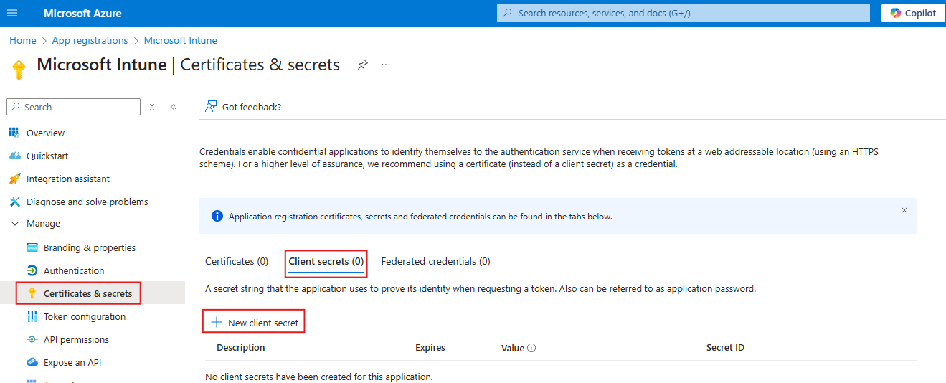The height and width of the screenshot is (383, 946).
Task: Click the Microsoft Azure header title
Action: pos(82,14)
